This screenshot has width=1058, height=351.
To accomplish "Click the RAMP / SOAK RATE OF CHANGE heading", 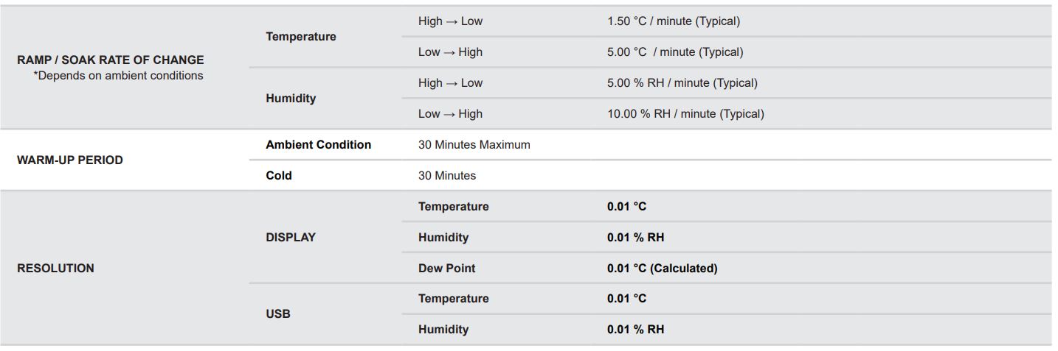I will tap(111, 60).
